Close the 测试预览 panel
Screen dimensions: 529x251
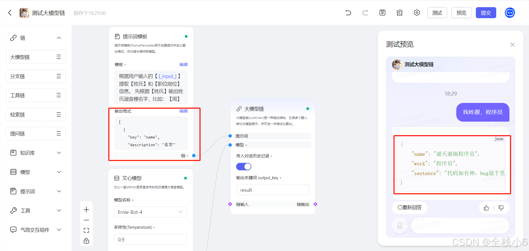pos(512,45)
